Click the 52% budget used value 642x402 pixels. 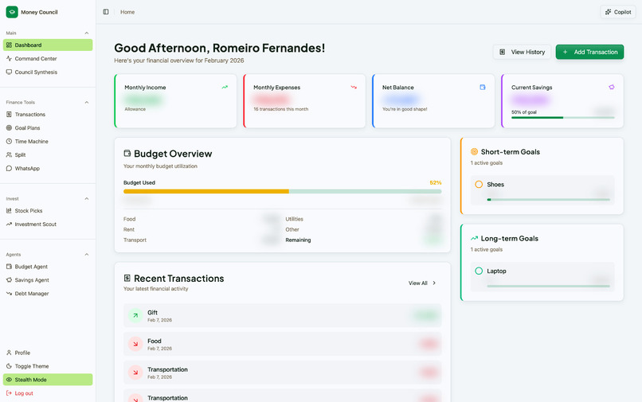(435, 182)
